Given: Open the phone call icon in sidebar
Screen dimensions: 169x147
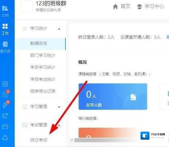Looking at the screenshot, I should click(x=5, y=116).
